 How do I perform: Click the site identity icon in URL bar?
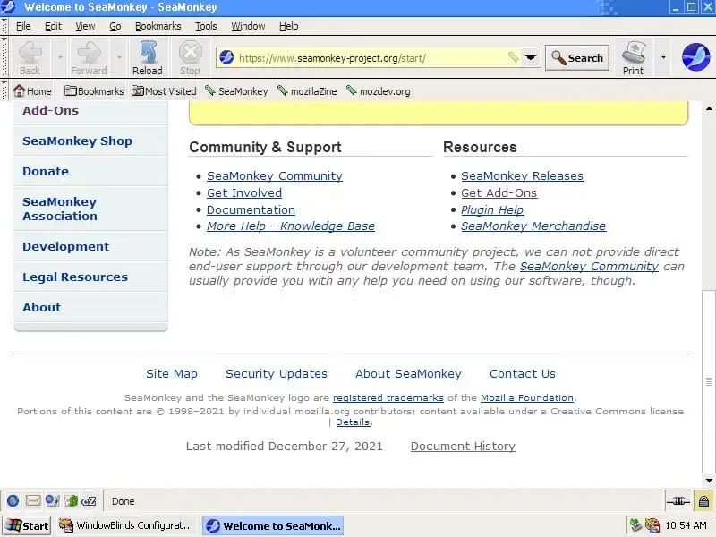pos(226,58)
